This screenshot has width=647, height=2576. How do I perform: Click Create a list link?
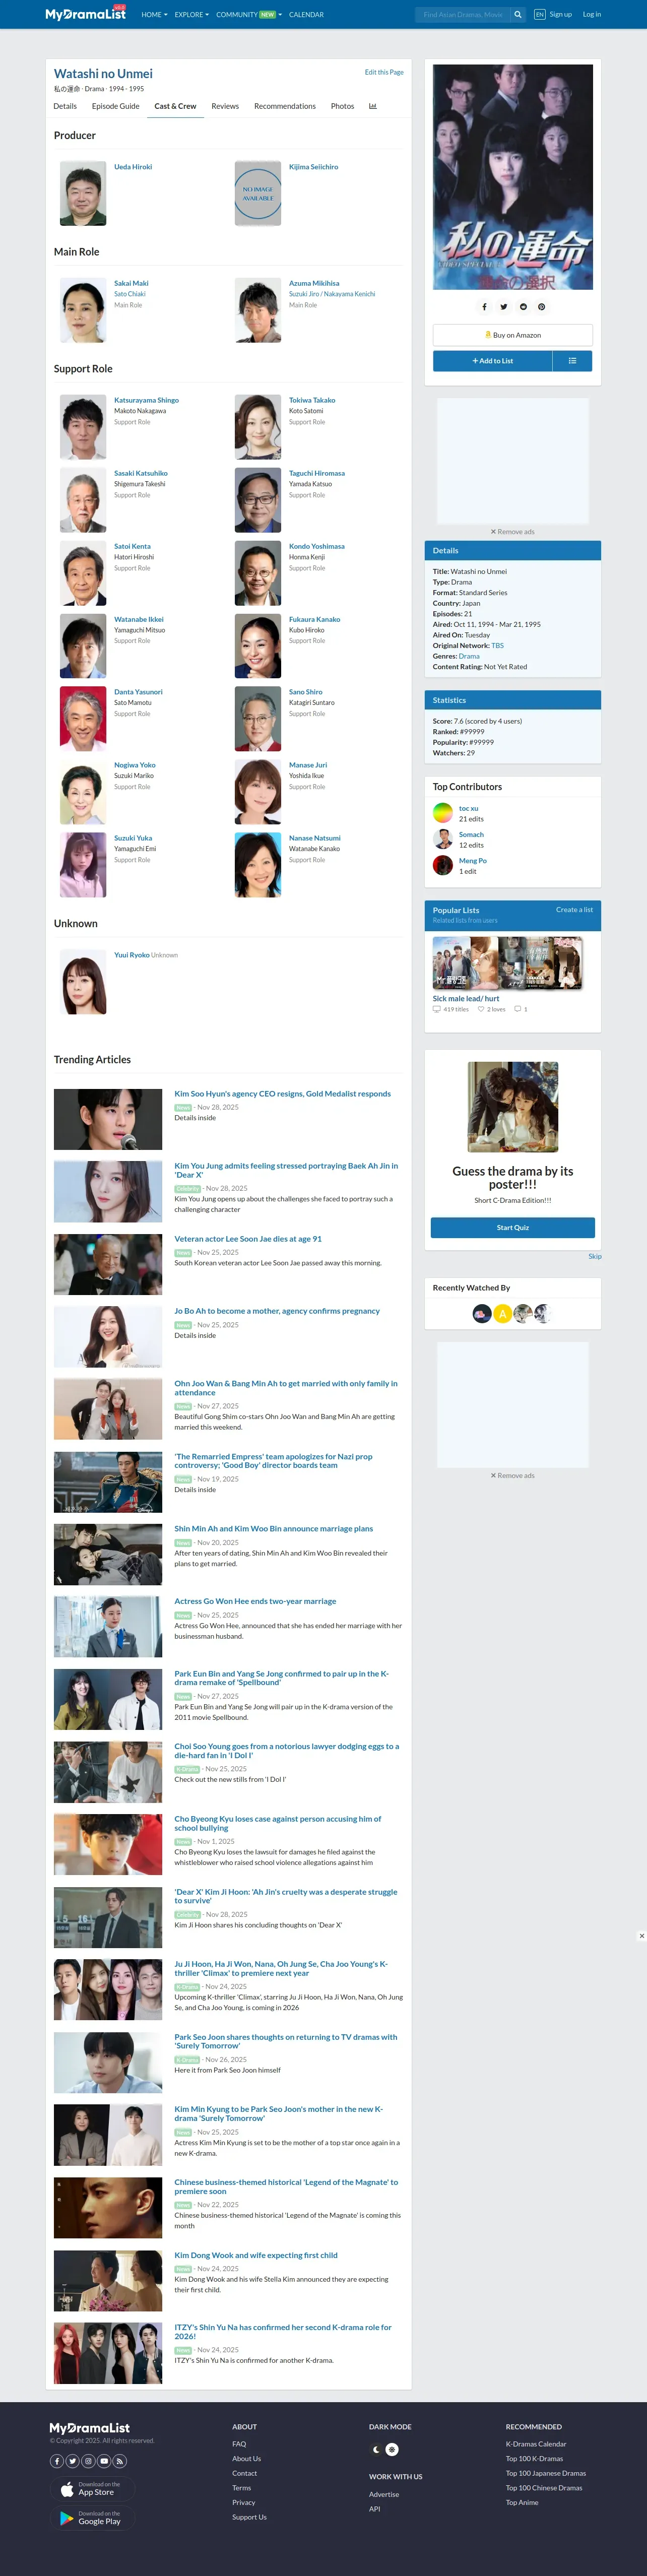[574, 910]
